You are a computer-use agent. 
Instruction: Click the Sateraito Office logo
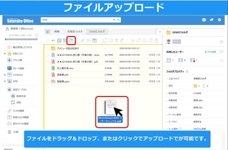click(x=20, y=20)
